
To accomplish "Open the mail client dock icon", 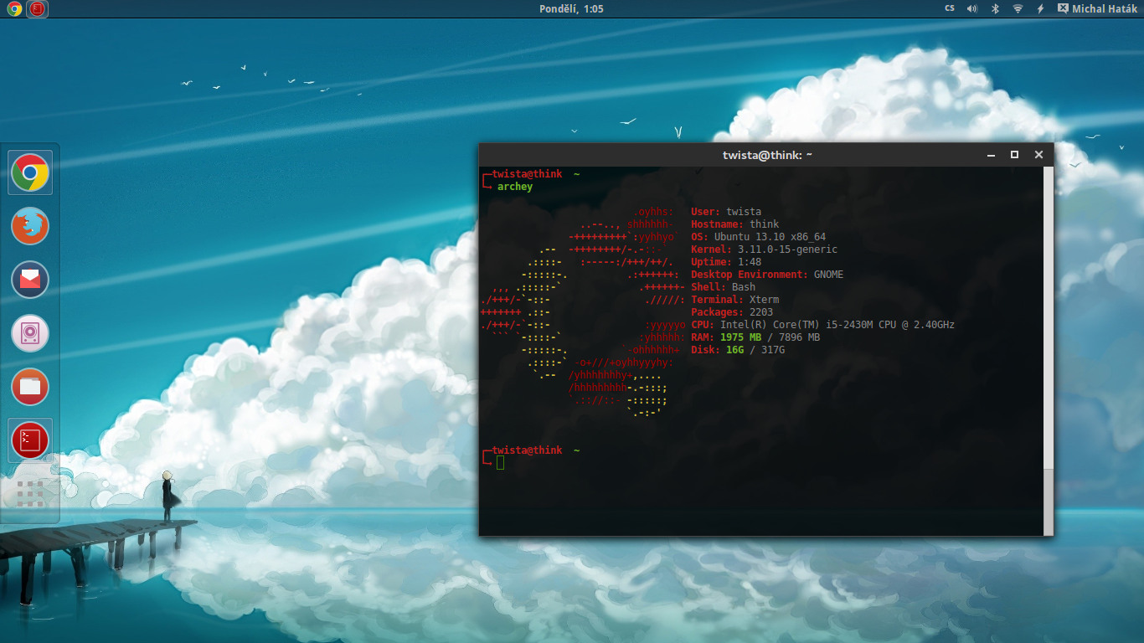I will 30,280.
